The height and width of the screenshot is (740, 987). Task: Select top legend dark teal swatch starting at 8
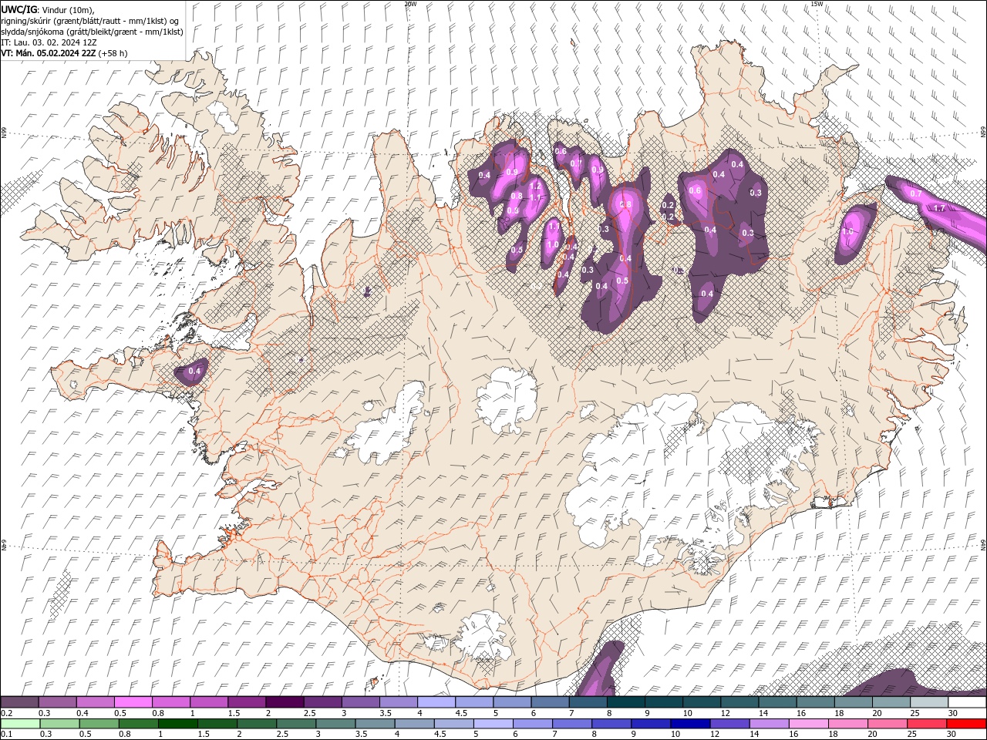pos(626,702)
